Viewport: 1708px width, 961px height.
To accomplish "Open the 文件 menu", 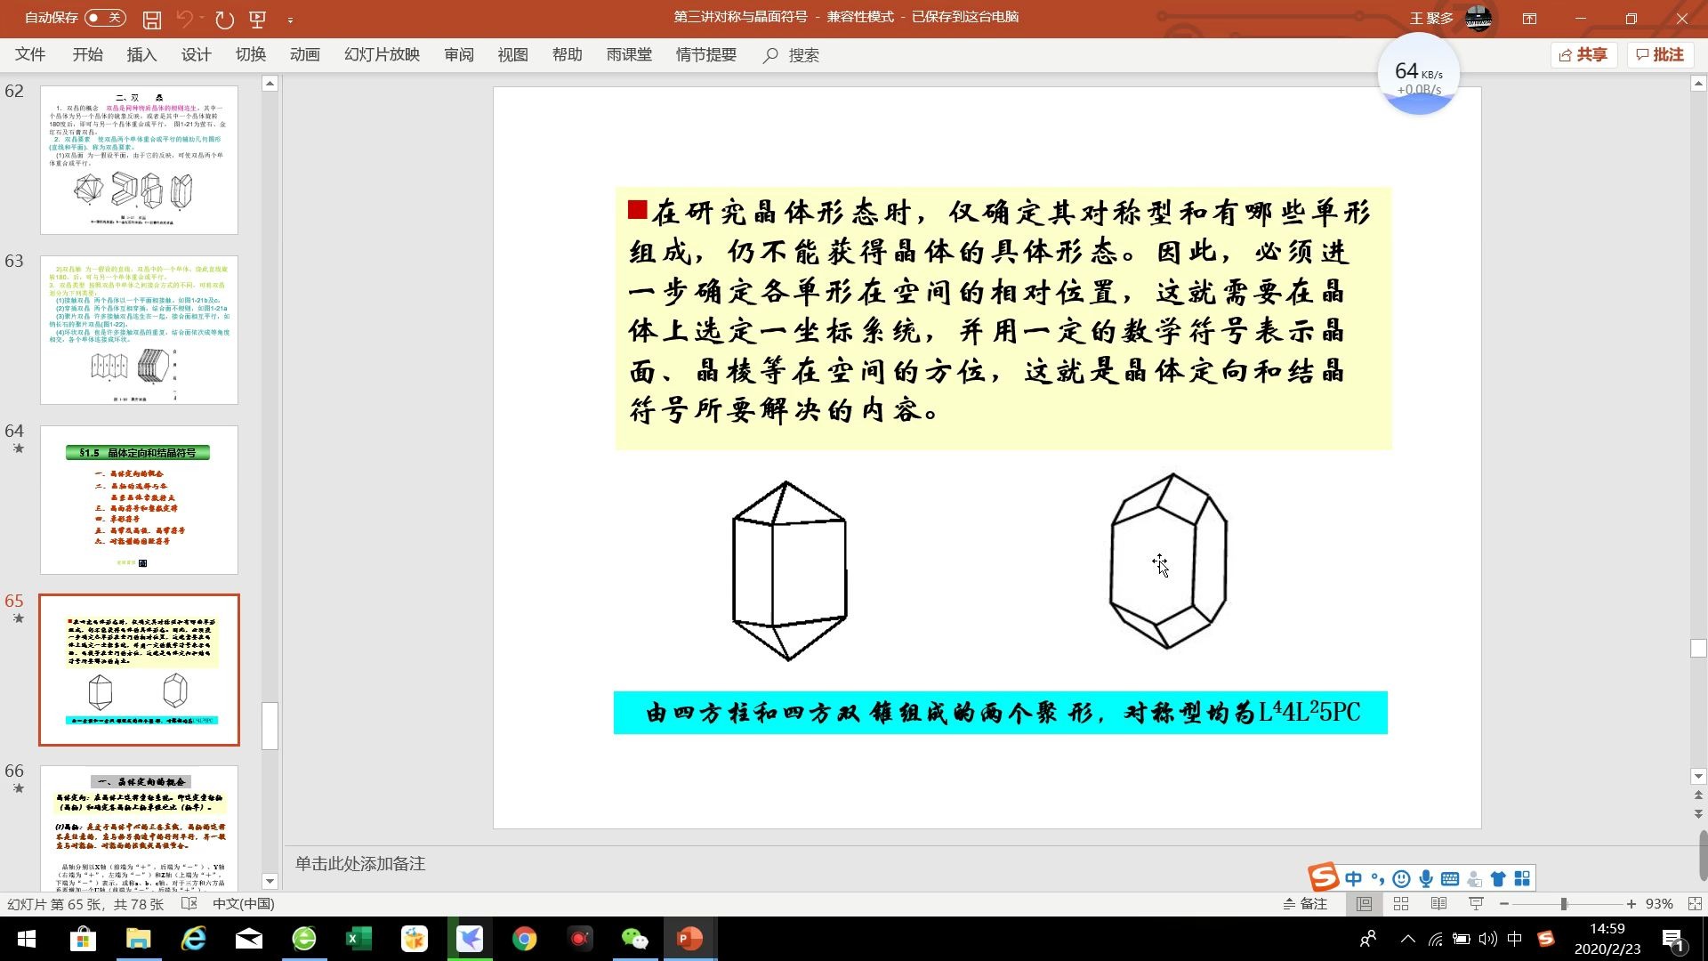I will click(30, 55).
